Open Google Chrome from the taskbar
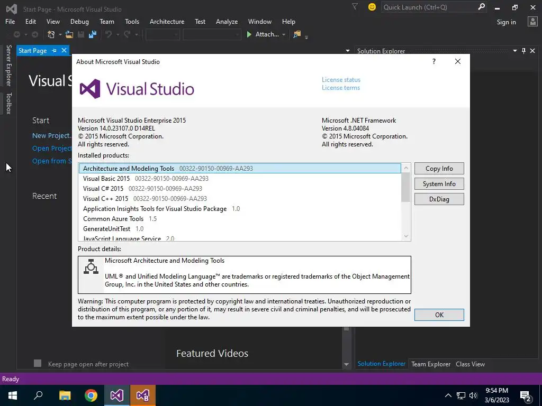The image size is (542, 406). click(91, 395)
